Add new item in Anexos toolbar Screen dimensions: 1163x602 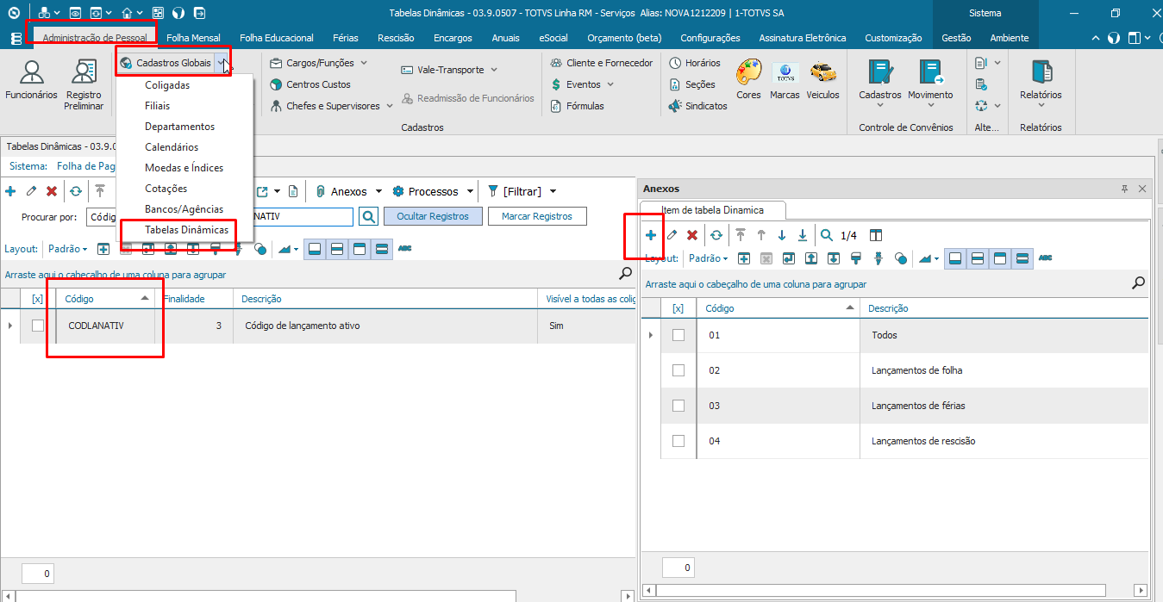[x=651, y=235]
